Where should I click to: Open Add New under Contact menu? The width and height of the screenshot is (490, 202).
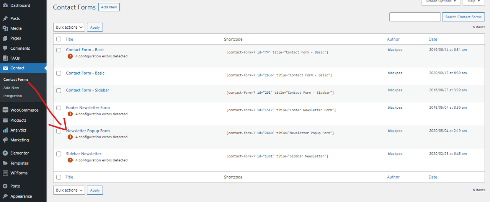click(11, 88)
